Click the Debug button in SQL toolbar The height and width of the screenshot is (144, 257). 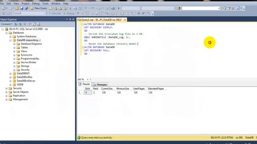pyautogui.click(x=69, y=13)
